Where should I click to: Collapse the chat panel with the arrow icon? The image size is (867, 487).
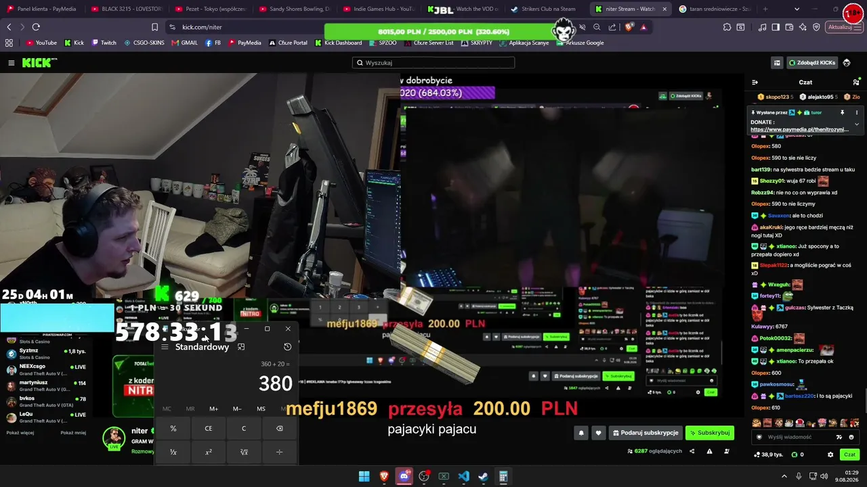coord(755,83)
